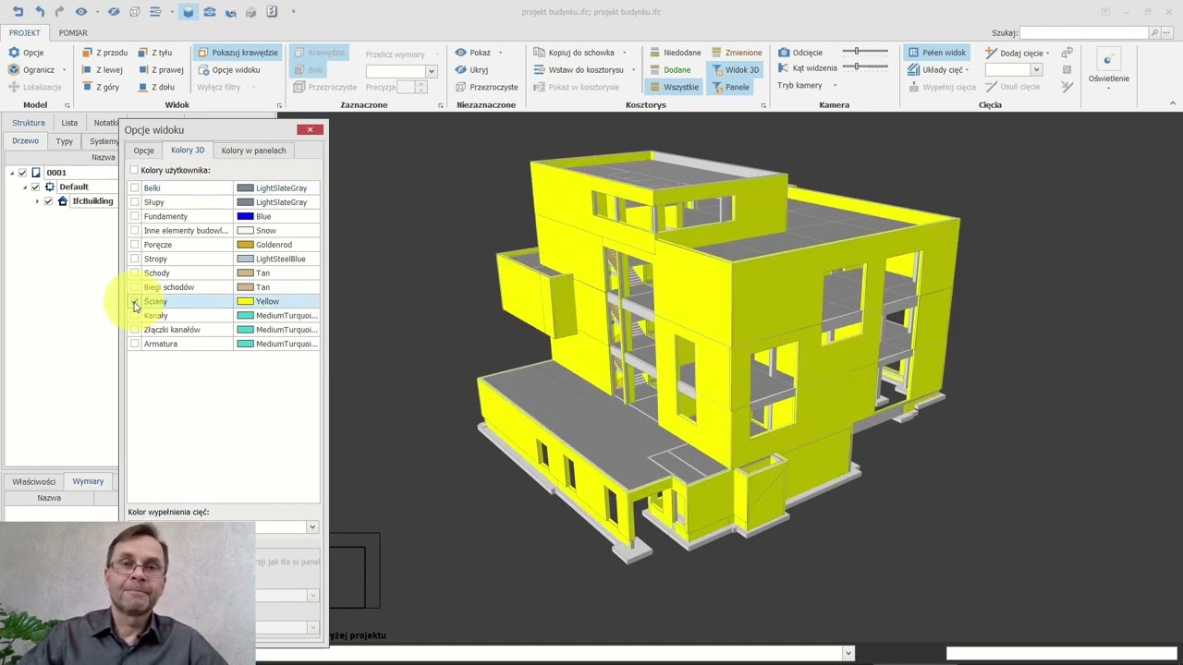
Task: Open Oświetlenie lighting menu
Action: tap(1108, 67)
